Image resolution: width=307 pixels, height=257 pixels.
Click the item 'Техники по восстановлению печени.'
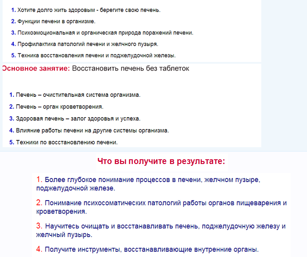[67, 142]
